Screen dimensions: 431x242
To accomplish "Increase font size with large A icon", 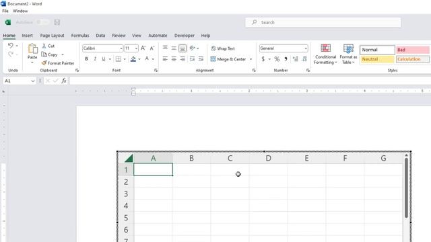I will (x=143, y=48).
